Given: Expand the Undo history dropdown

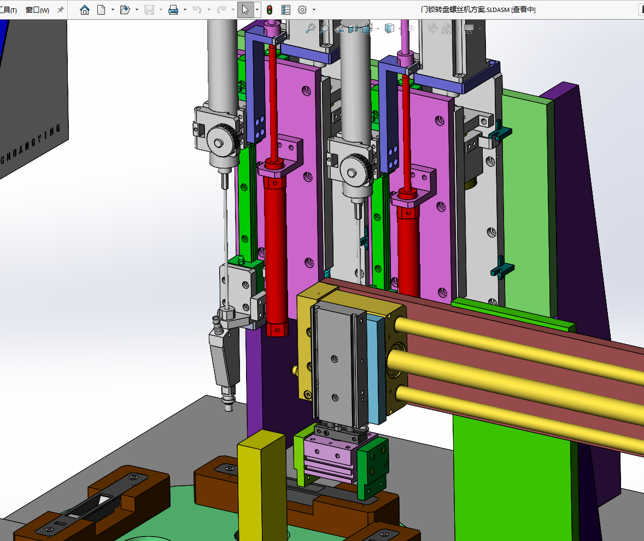Looking at the screenshot, I should coord(209,10).
